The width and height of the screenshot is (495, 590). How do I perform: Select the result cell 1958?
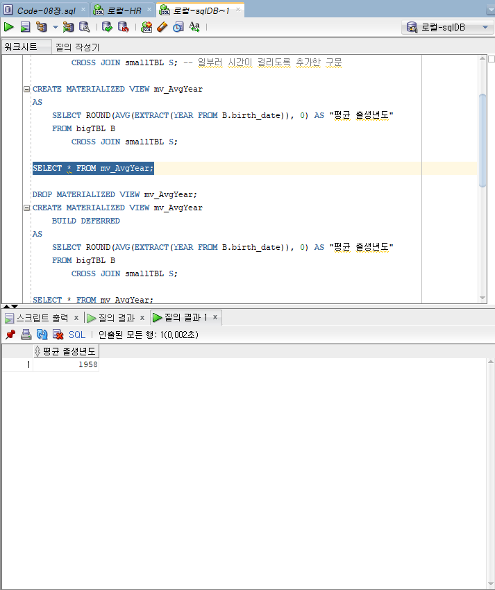point(66,364)
